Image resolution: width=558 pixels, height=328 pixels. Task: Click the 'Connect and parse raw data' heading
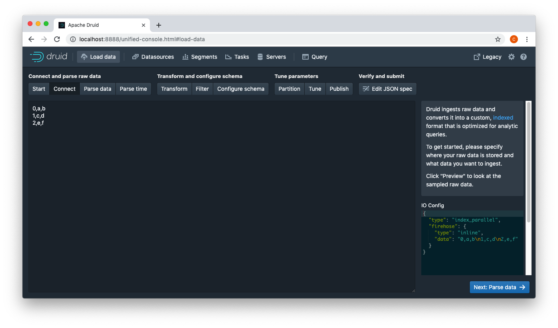coord(65,76)
